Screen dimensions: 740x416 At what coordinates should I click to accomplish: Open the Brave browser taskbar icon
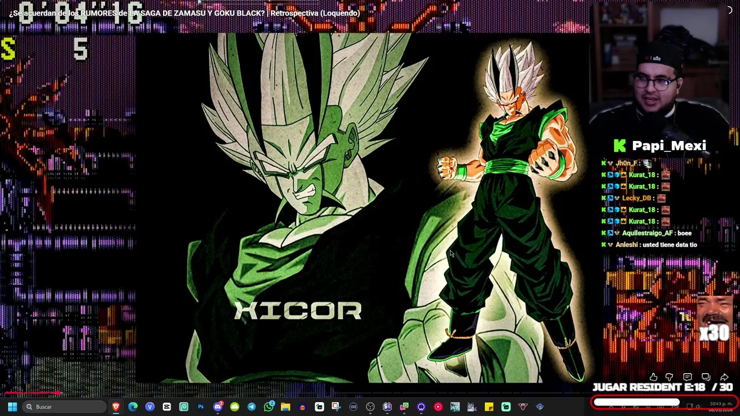(x=116, y=407)
